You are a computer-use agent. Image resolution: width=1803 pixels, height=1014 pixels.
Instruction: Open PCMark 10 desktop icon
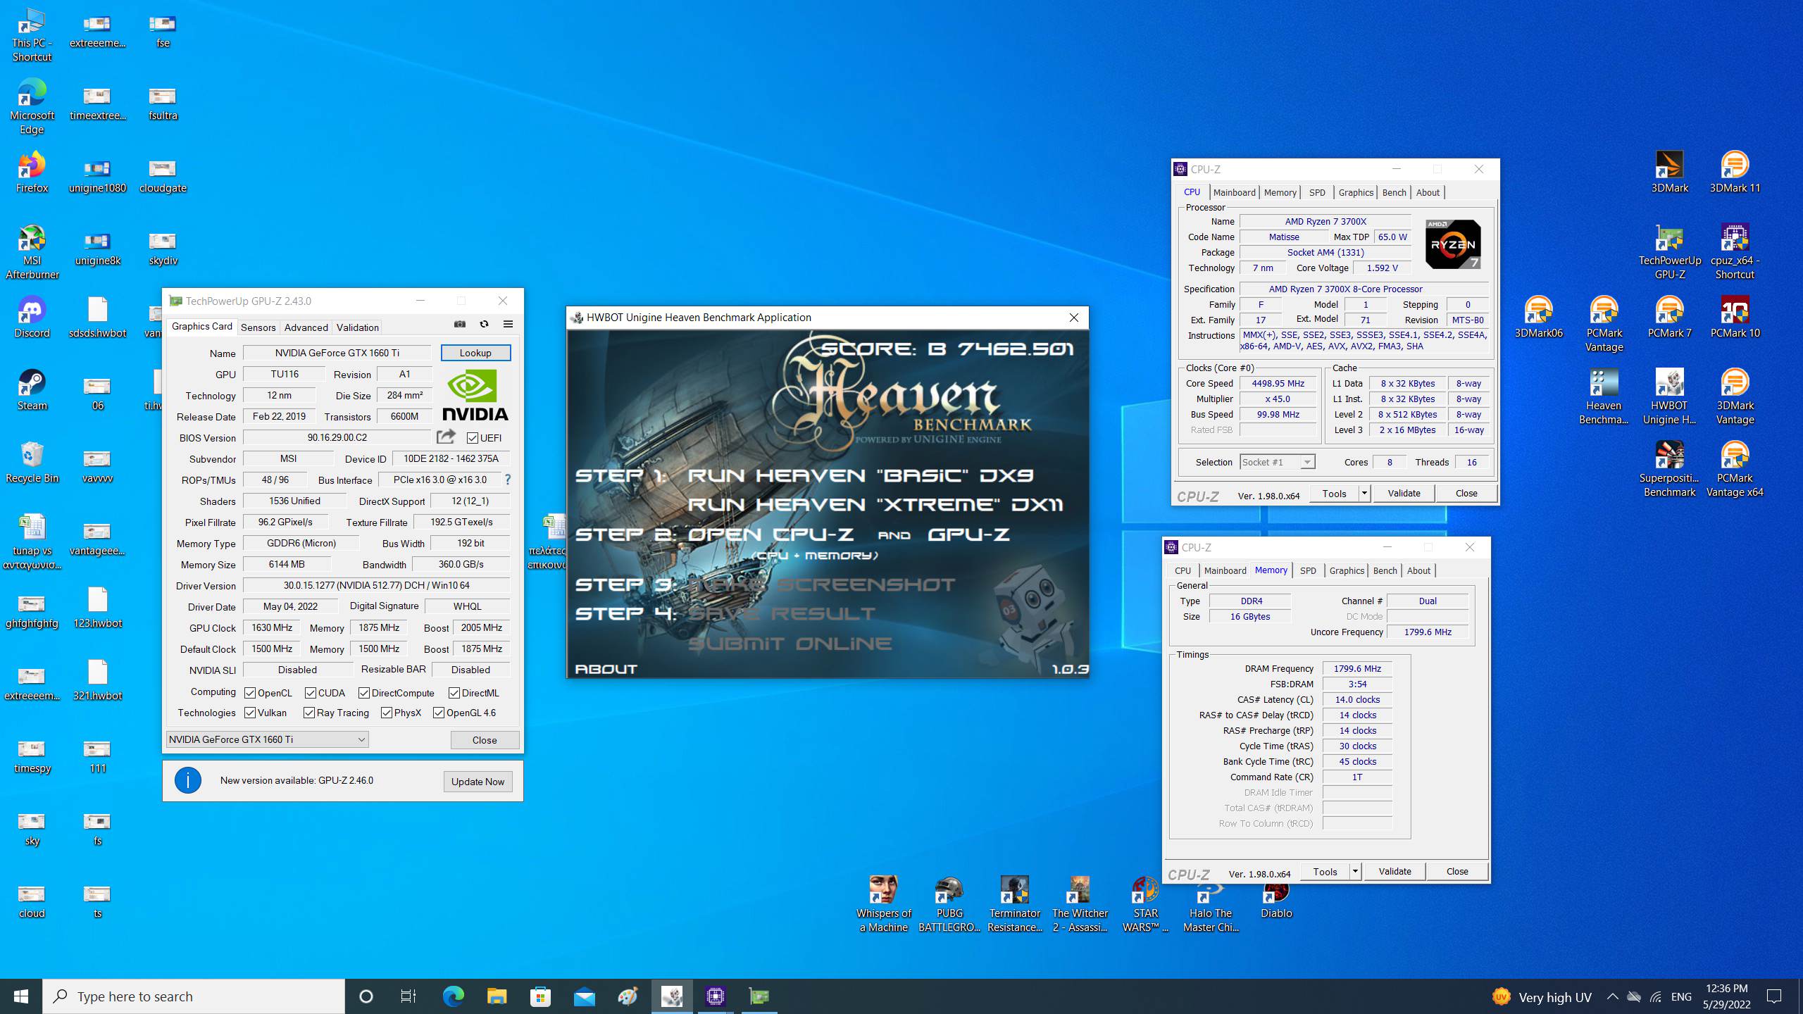tap(1735, 318)
